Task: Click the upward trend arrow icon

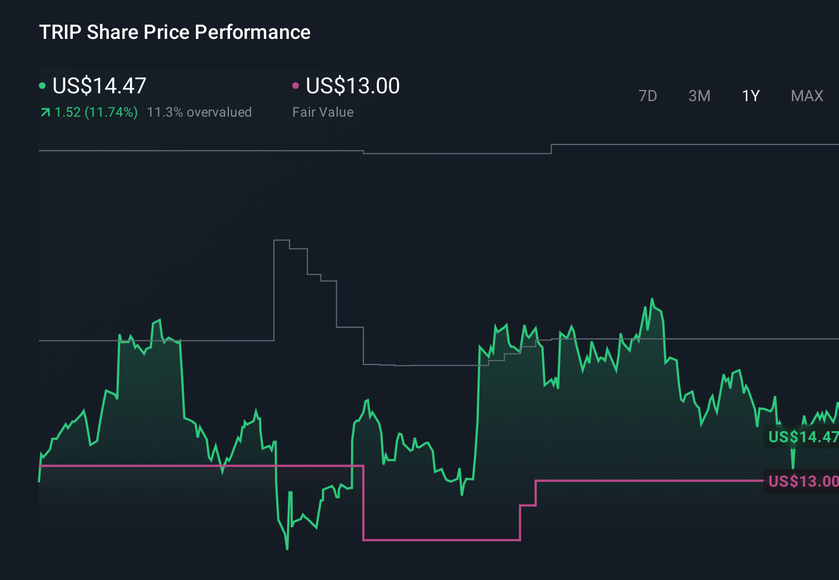Action: 45,112
